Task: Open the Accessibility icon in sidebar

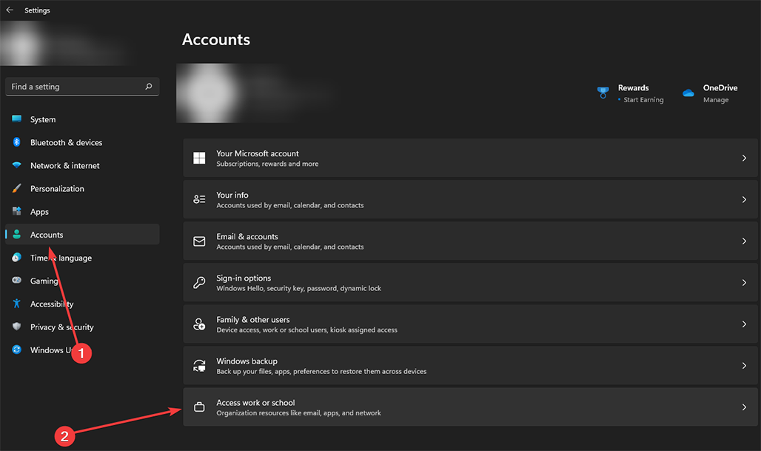Action: 16,304
